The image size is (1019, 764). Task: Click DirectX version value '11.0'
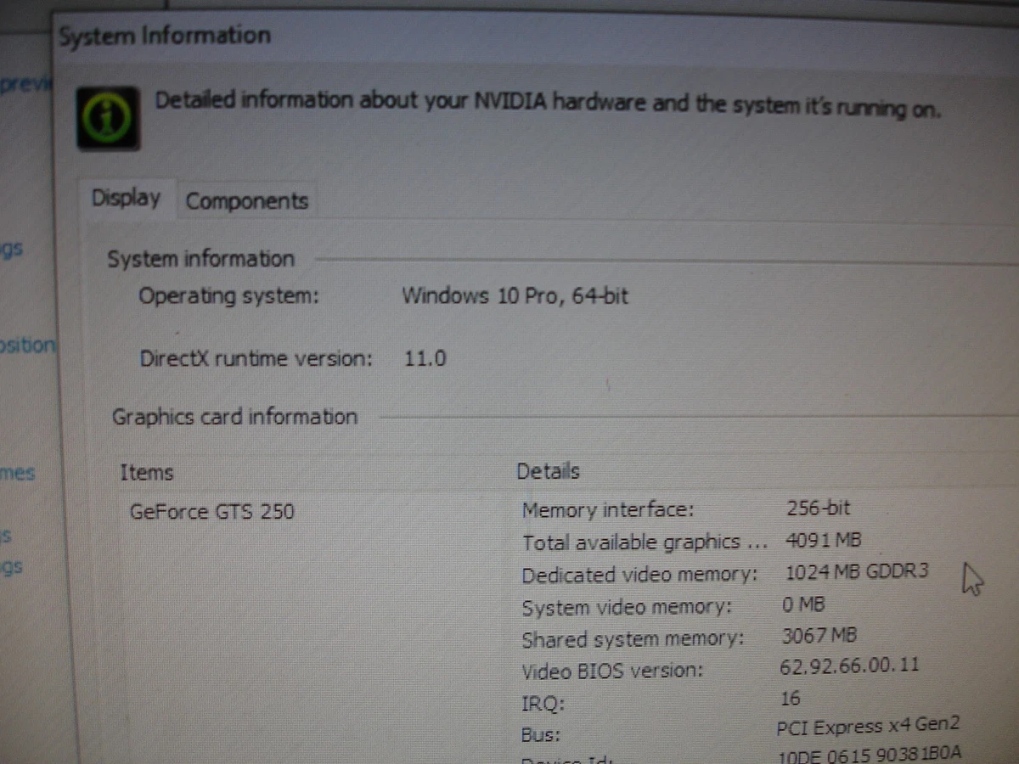pyautogui.click(x=425, y=358)
